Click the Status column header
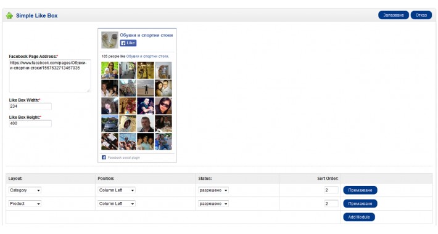This screenshot has width=438, height=234. [x=205, y=178]
